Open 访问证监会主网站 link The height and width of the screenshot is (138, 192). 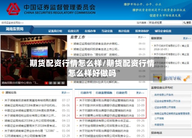(12, 23)
